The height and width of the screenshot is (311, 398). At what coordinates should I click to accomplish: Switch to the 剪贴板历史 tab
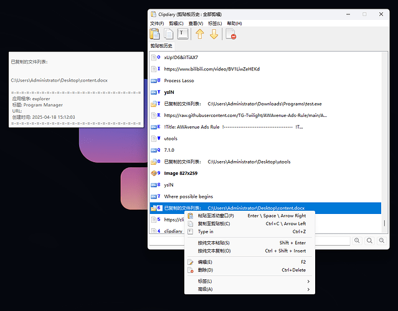(x=161, y=46)
